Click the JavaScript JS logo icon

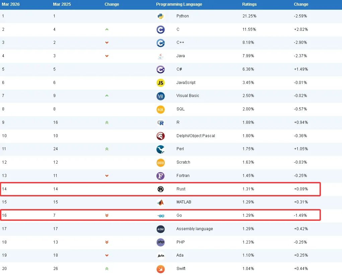coord(160,83)
